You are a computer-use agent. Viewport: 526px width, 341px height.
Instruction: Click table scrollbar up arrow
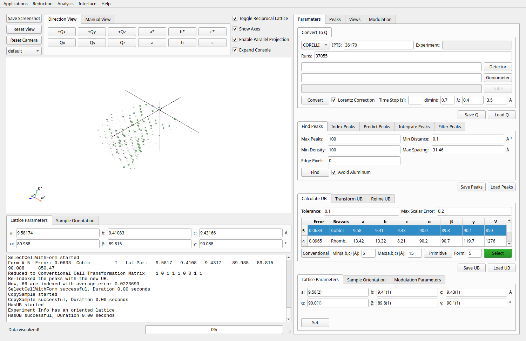tap(510, 220)
